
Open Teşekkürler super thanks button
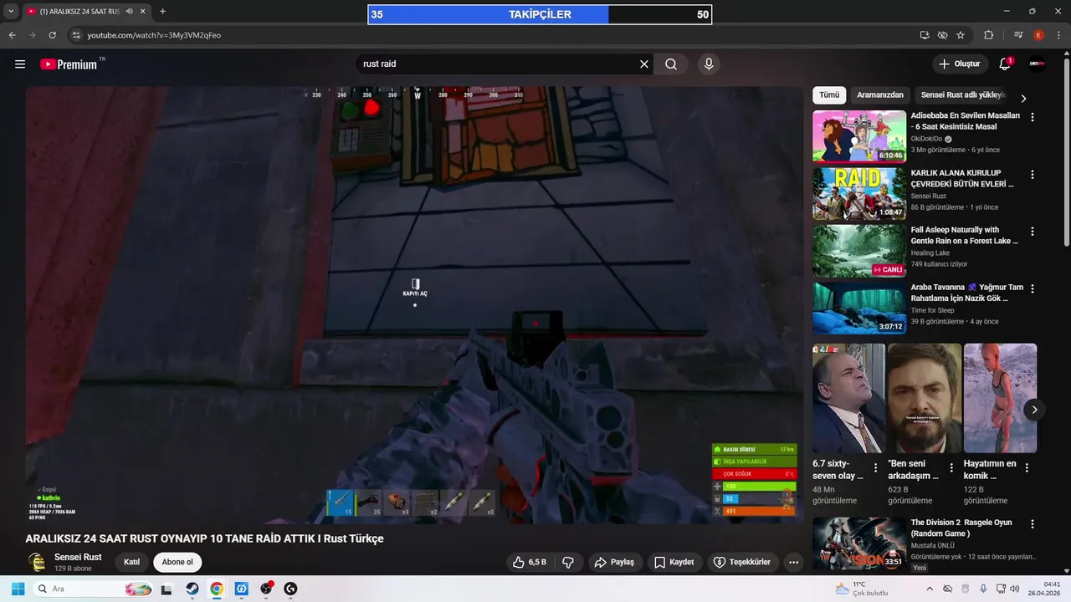click(x=741, y=562)
